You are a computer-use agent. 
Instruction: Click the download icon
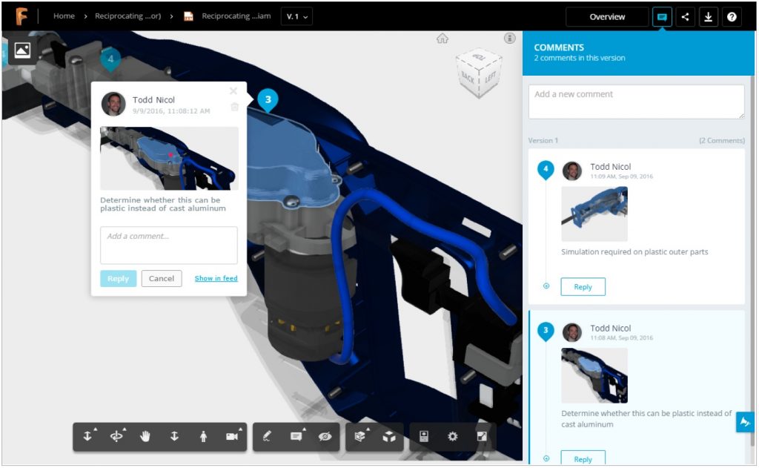tap(708, 17)
